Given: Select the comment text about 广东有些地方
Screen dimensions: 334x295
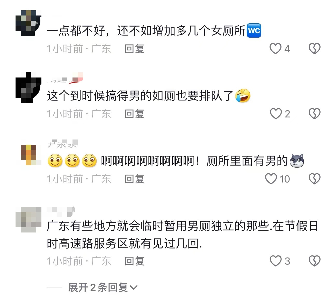Looking at the screenshot, I should 182,235.
